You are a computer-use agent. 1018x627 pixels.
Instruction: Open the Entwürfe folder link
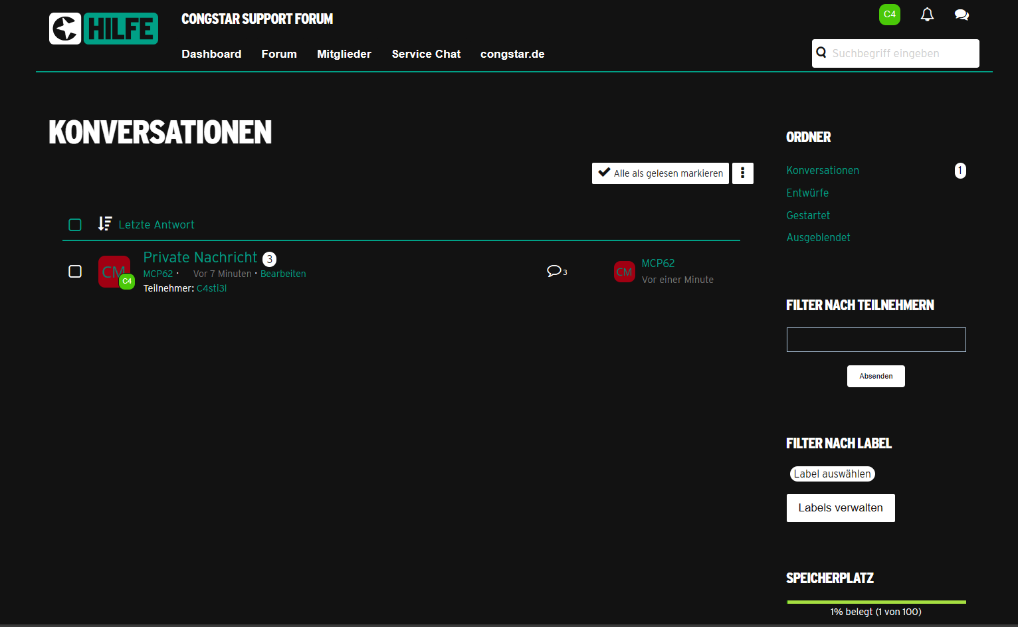pos(807,193)
